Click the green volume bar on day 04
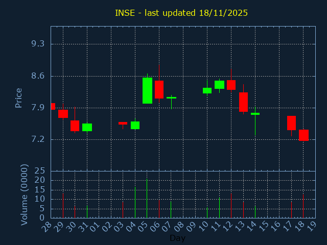 point(135,202)
